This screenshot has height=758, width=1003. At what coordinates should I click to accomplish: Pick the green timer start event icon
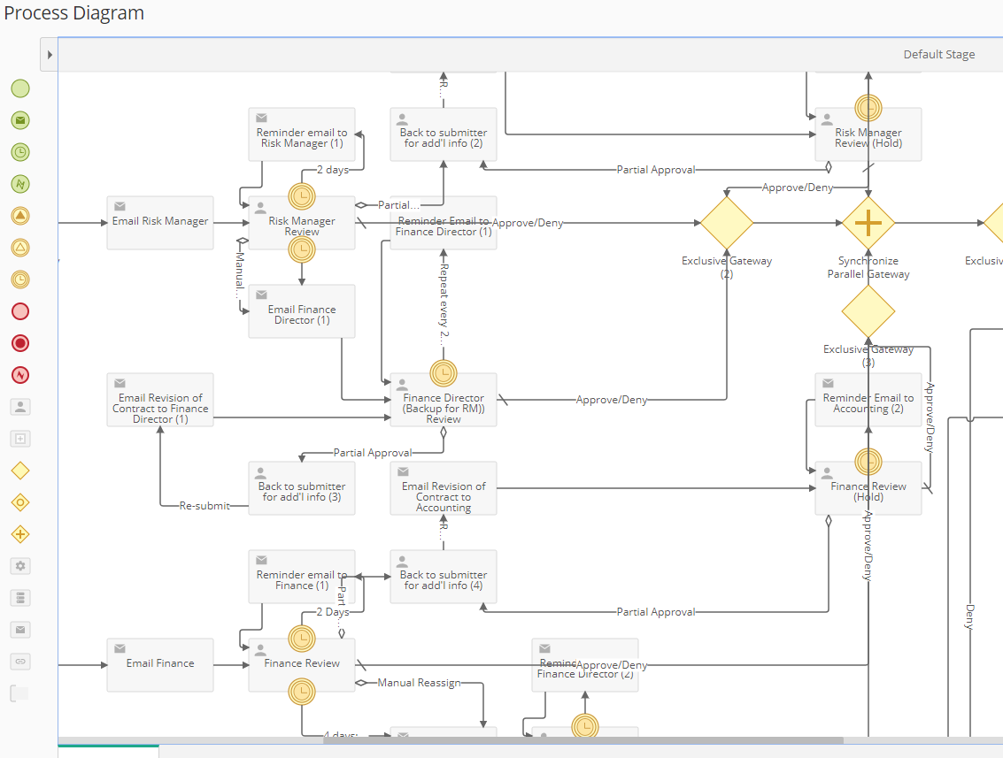(20, 152)
